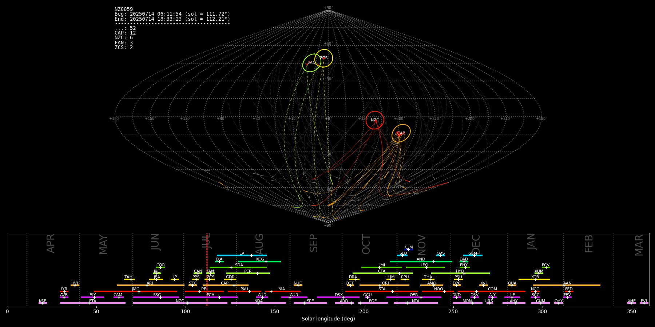655x327 pixels.
Task: Click the 200 tick on solar longitude axis
Action: click(364, 311)
